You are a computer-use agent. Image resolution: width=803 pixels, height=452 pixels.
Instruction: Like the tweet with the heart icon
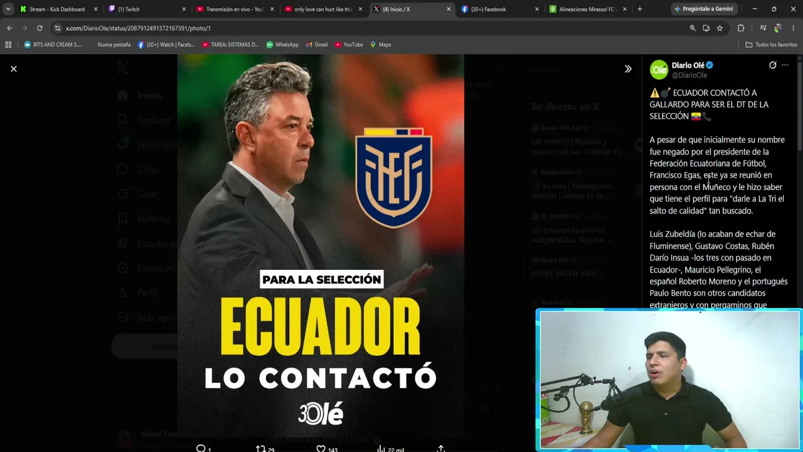coord(321,448)
